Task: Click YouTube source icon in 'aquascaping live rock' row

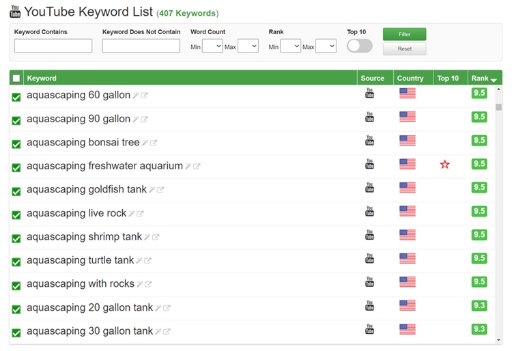Action: (x=370, y=211)
